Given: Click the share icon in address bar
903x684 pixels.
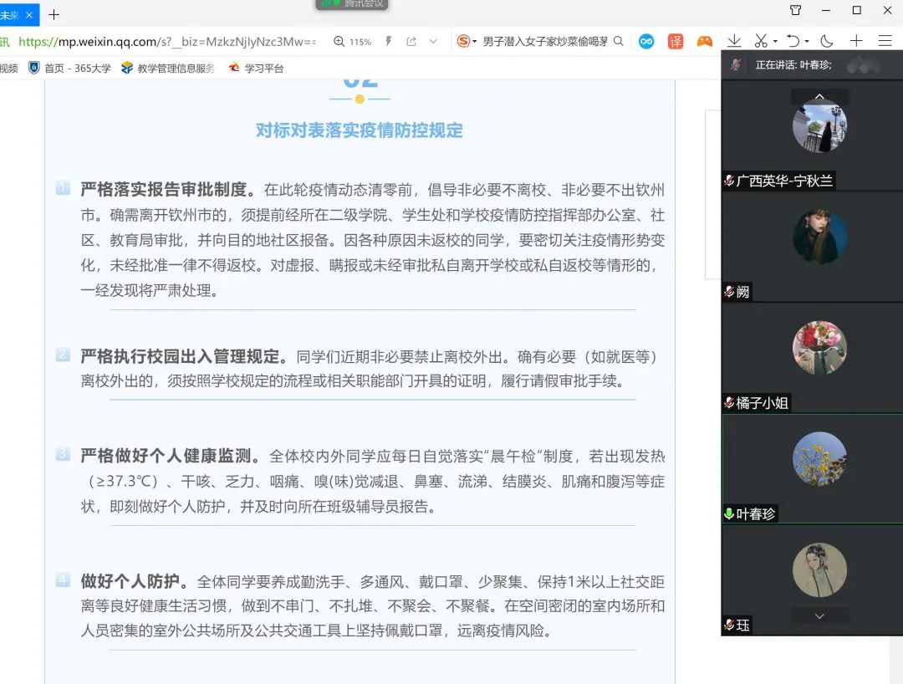Looking at the screenshot, I should [411, 41].
